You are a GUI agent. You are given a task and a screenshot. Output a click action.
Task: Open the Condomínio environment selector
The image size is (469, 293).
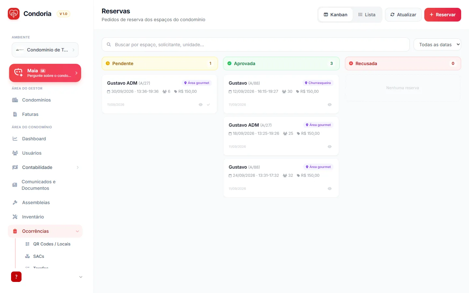(45, 50)
